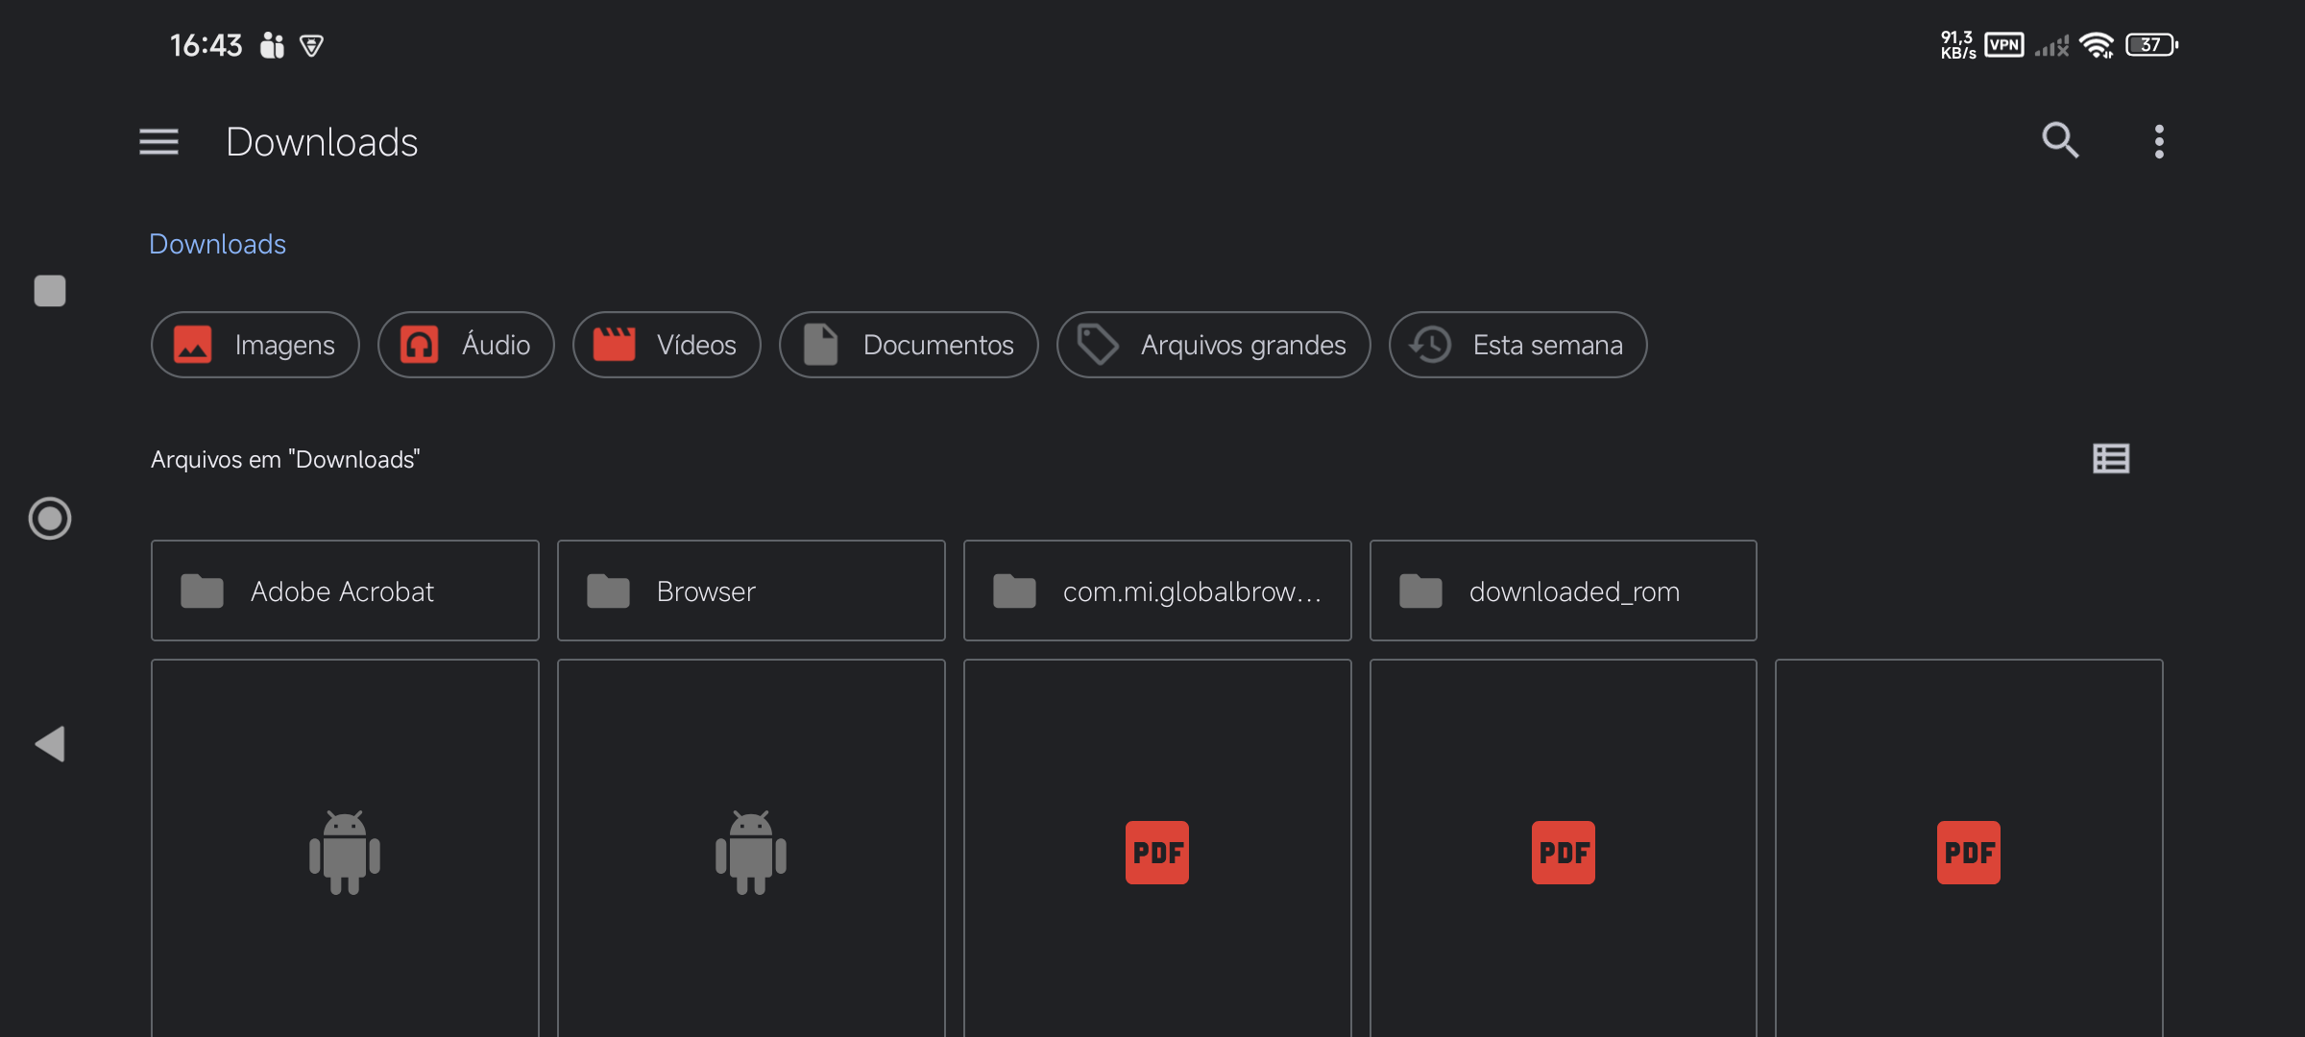Open the three-dot overflow menu
Viewport: 2305px width, 1037px height.
coord(2159,142)
